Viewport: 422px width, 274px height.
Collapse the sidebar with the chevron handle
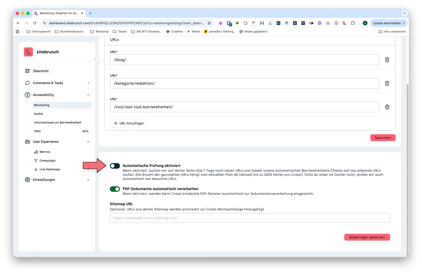point(95,59)
